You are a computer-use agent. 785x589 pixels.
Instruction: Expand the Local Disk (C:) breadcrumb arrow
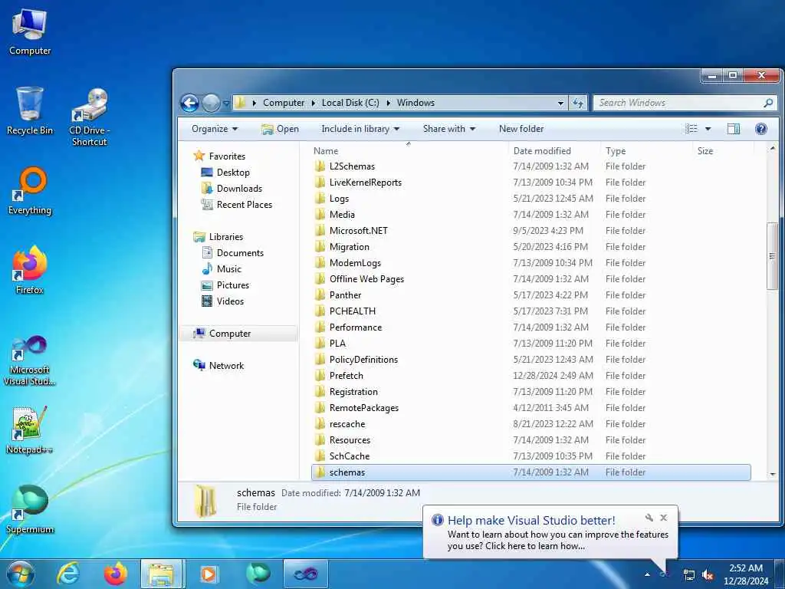tap(389, 103)
